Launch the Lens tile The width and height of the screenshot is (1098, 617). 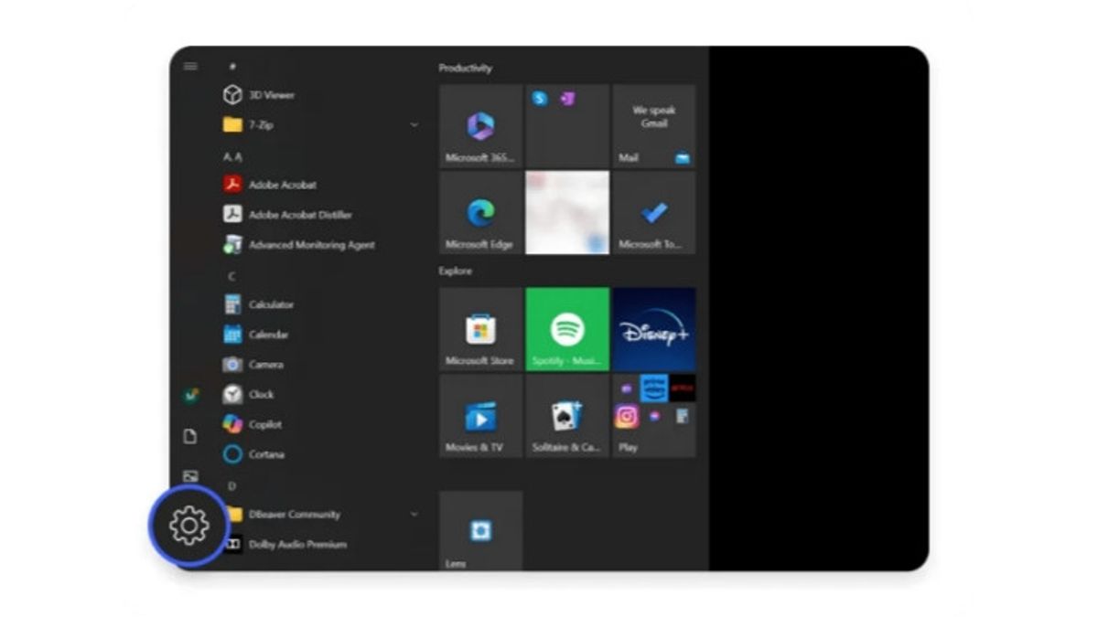click(x=480, y=531)
